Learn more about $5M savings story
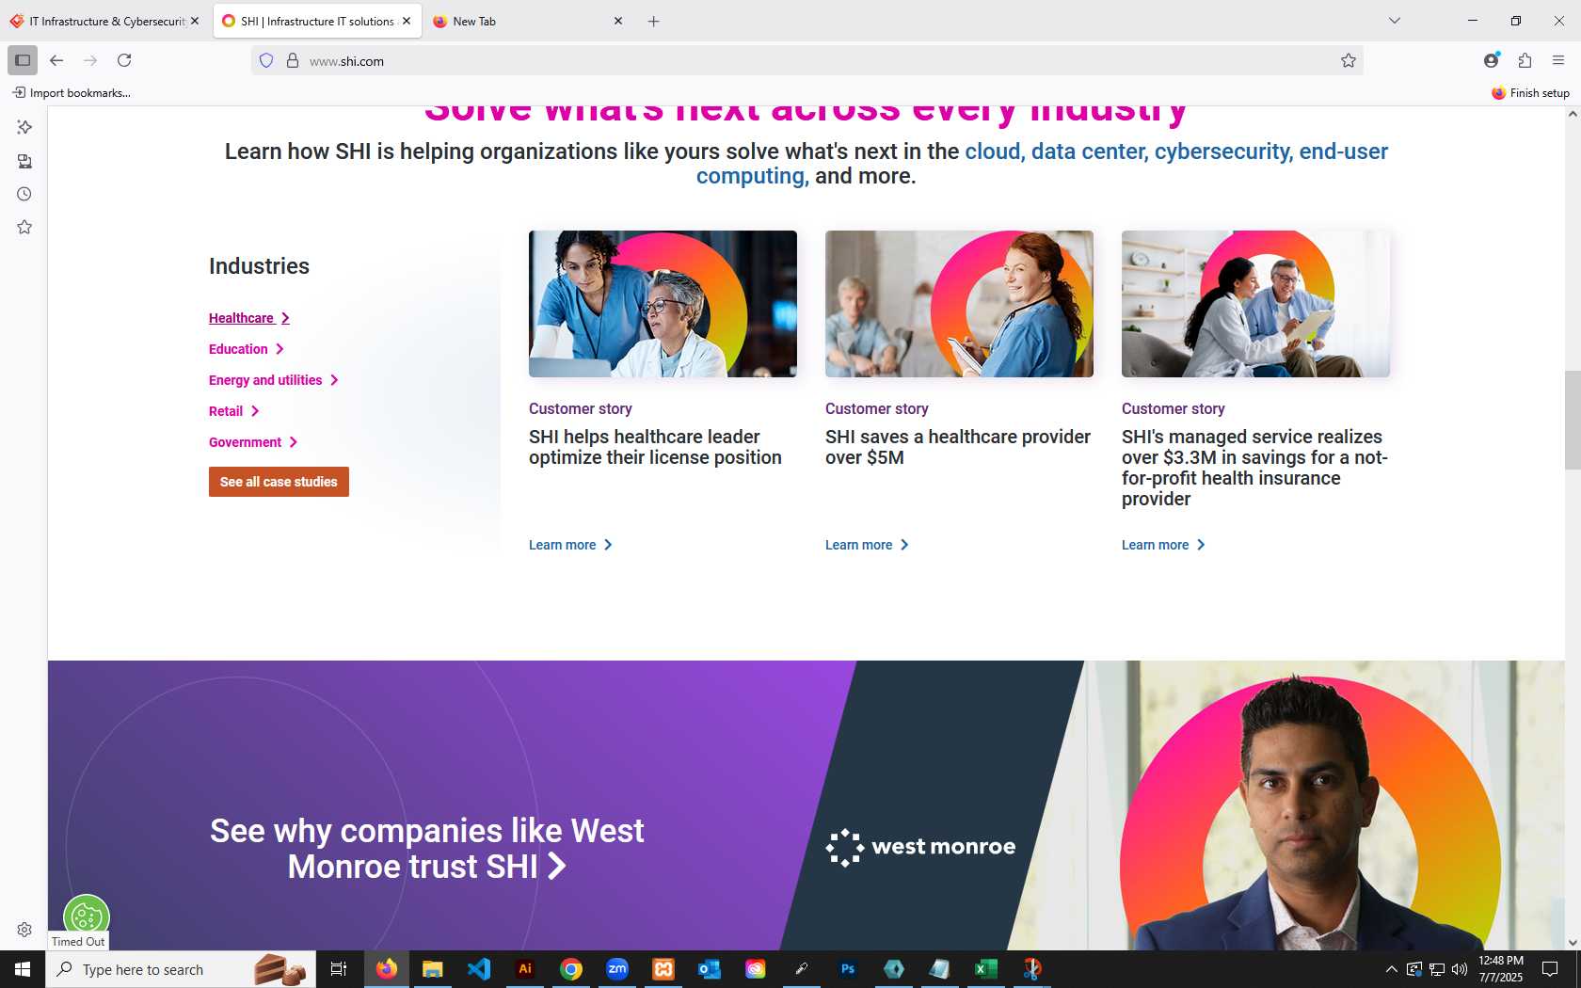Image resolution: width=1581 pixels, height=988 pixels. (x=867, y=545)
